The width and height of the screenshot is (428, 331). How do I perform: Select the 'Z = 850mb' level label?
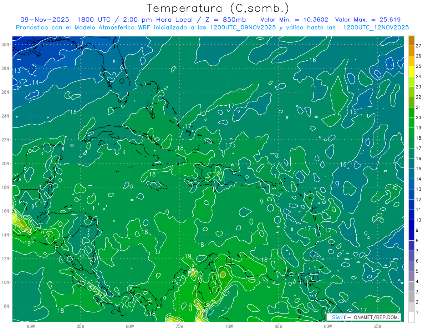point(226,20)
